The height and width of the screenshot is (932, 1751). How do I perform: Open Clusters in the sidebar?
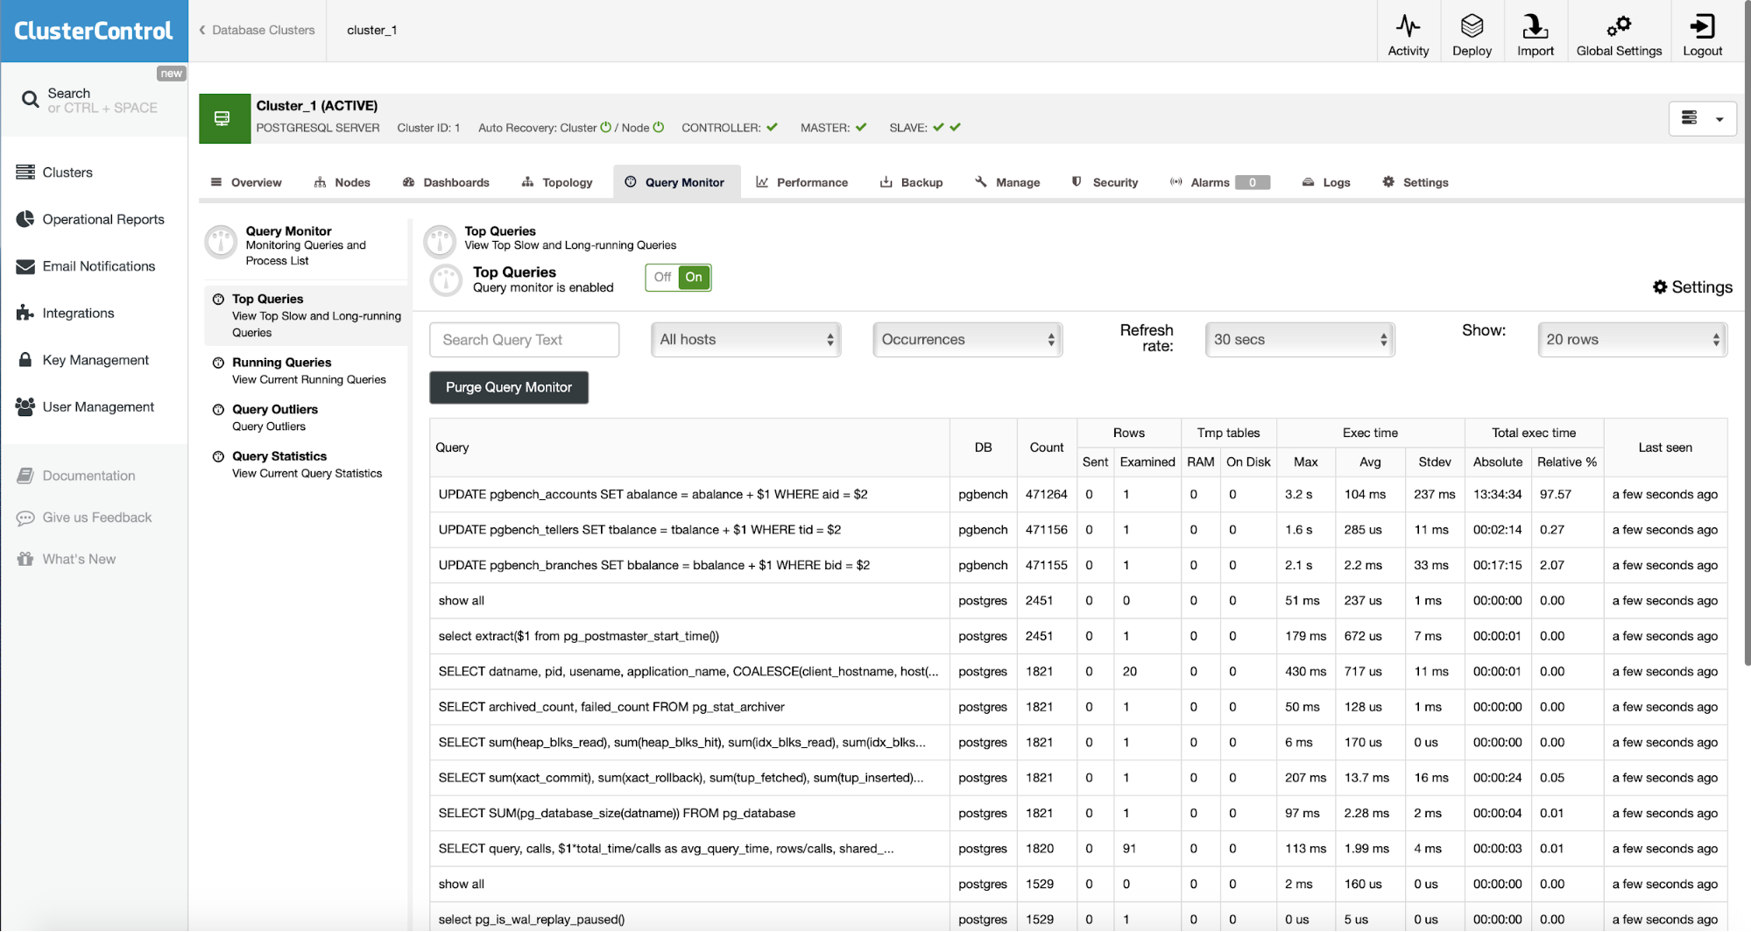point(67,173)
